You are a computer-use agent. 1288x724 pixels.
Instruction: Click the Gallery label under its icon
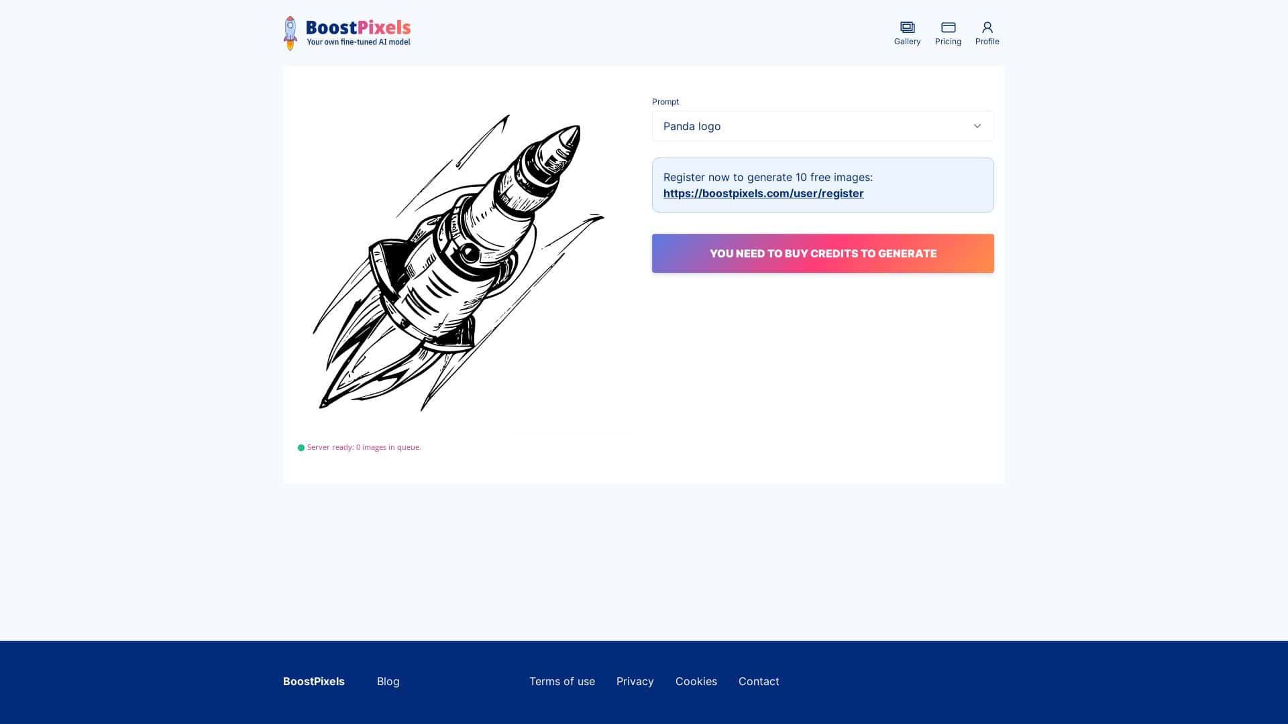(907, 41)
